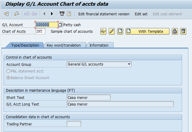Click the delete-marked document toolbar icon
The image size is (192, 132).
62,14
